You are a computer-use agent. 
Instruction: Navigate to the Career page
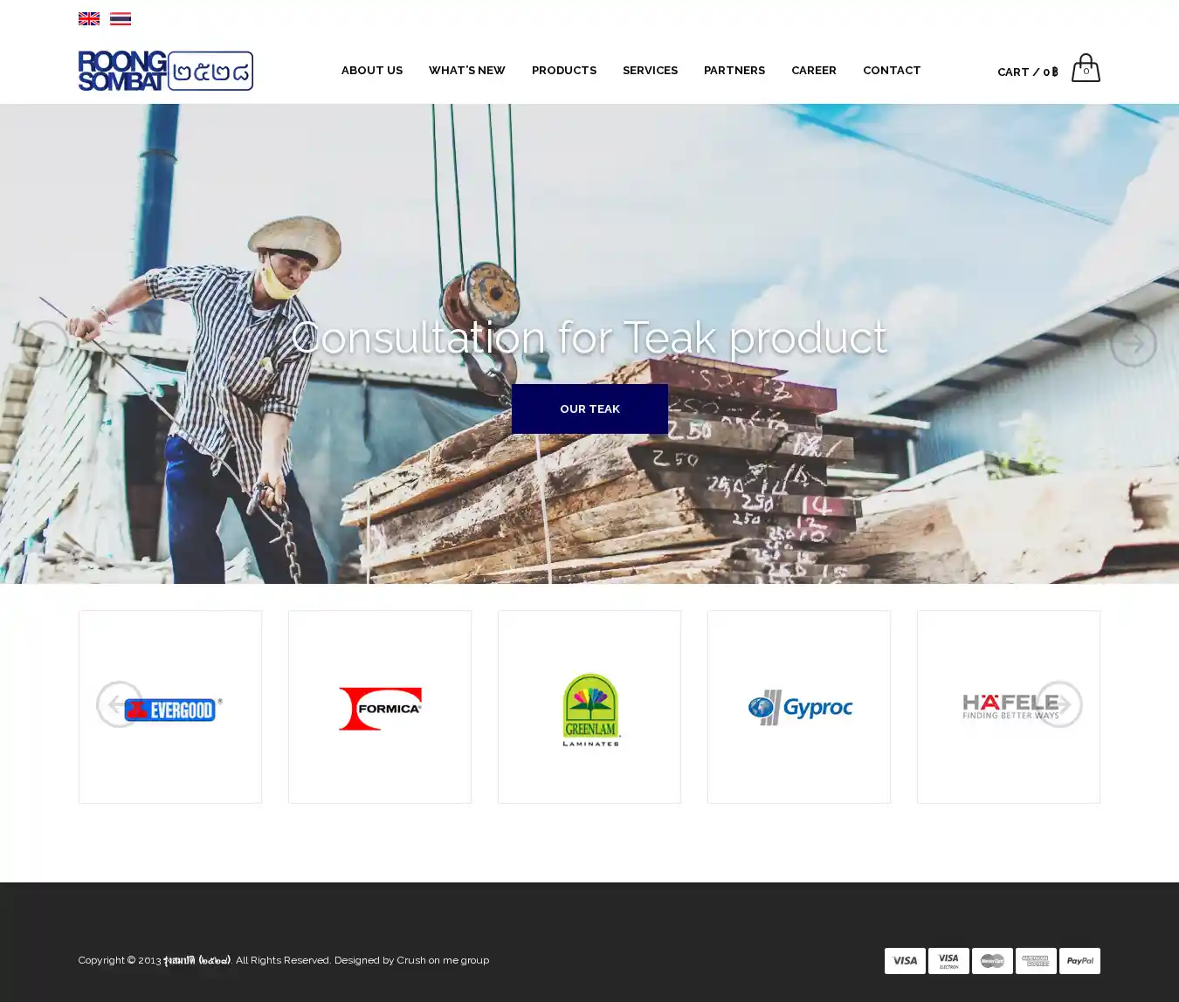coord(813,71)
